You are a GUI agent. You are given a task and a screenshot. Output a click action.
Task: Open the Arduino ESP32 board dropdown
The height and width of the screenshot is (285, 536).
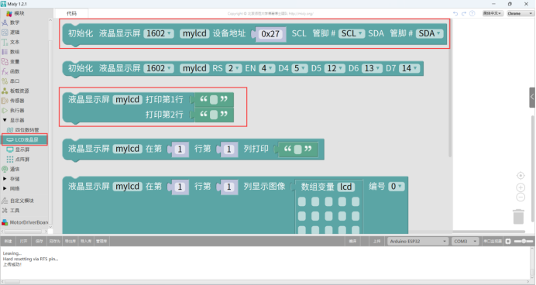point(417,242)
